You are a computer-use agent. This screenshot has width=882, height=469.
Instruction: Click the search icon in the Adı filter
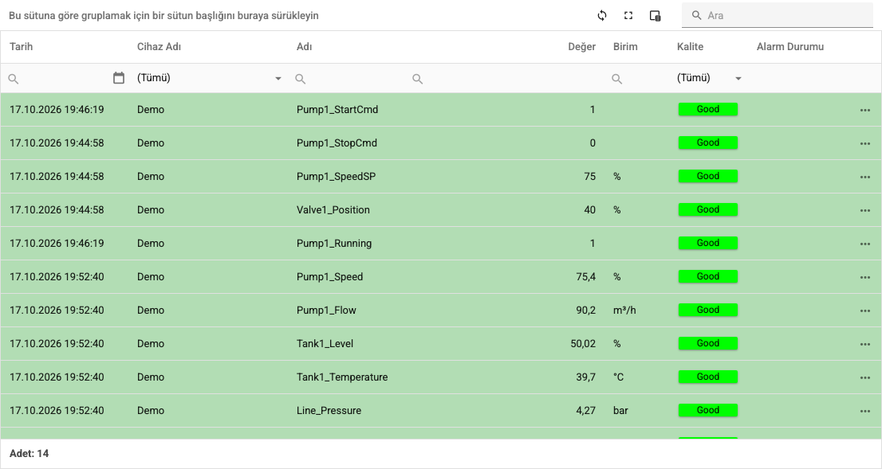[x=301, y=79]
